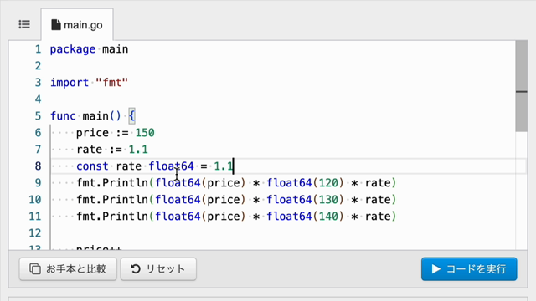Click the "fmt" import string

[111, 83]
